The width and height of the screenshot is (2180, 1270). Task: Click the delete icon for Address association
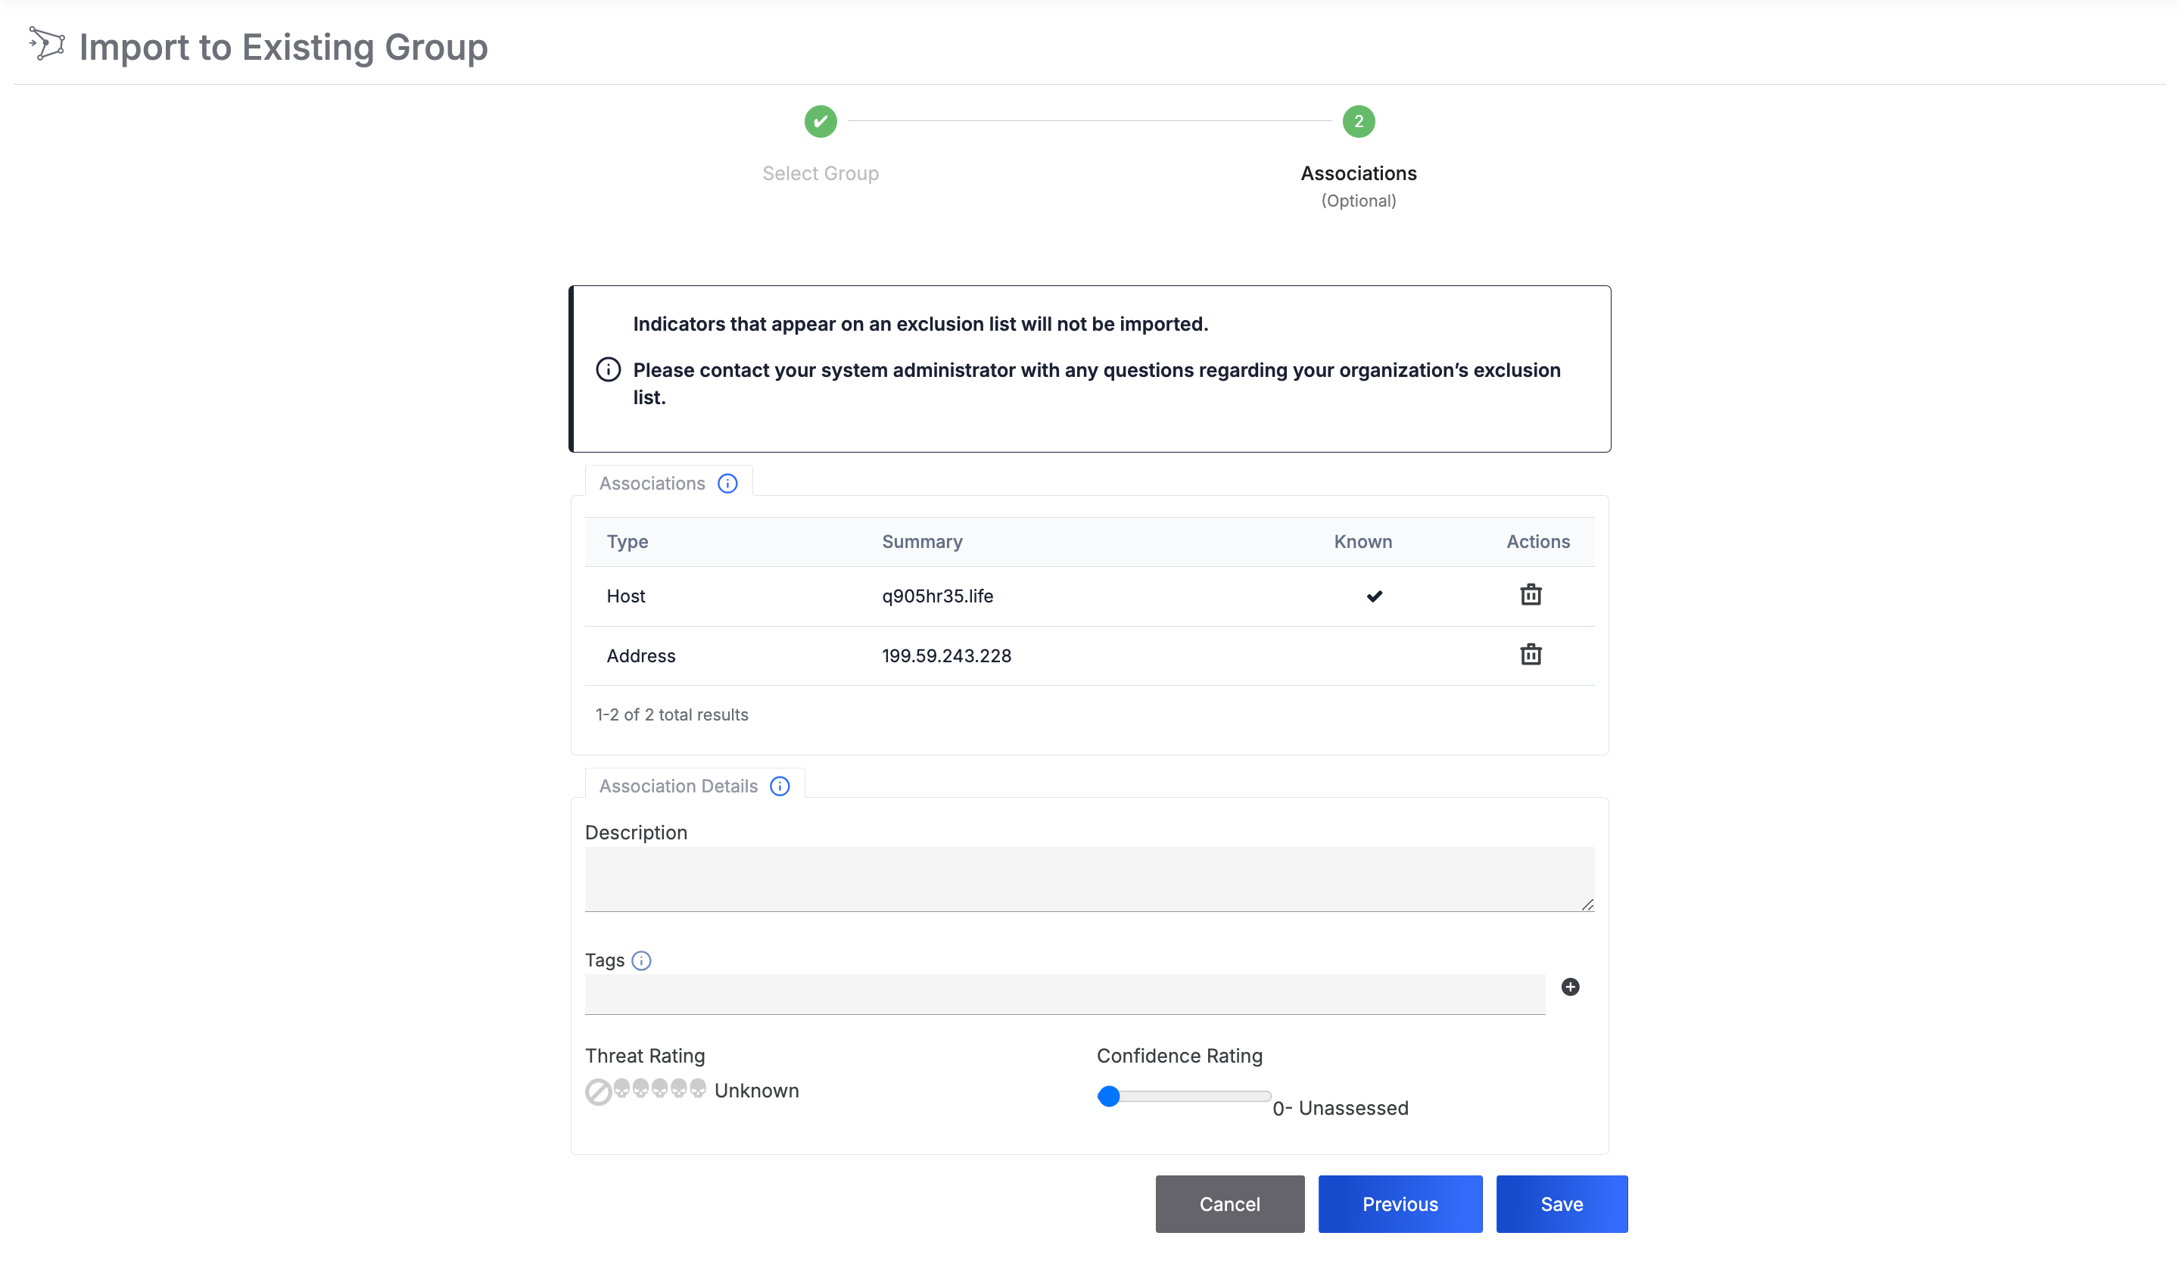click(1531, 655)
